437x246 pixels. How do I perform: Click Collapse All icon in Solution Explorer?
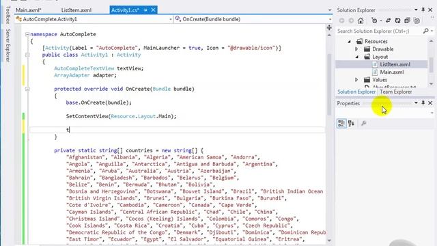pos(407,20)
